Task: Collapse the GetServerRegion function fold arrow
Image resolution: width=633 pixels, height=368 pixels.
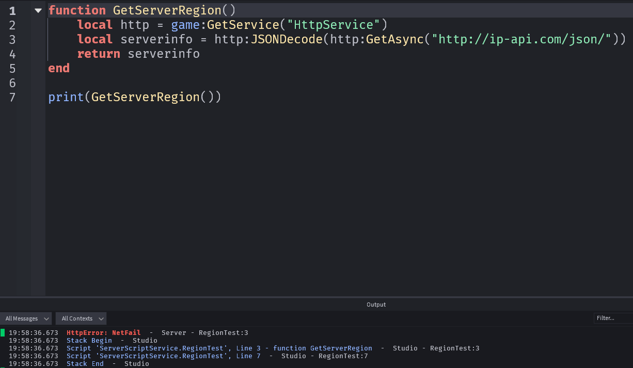Action: [x=38, y=10]
